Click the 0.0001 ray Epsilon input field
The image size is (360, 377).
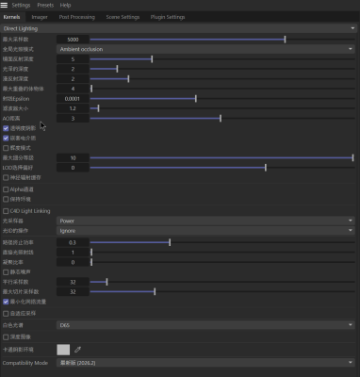click(73, 99)
